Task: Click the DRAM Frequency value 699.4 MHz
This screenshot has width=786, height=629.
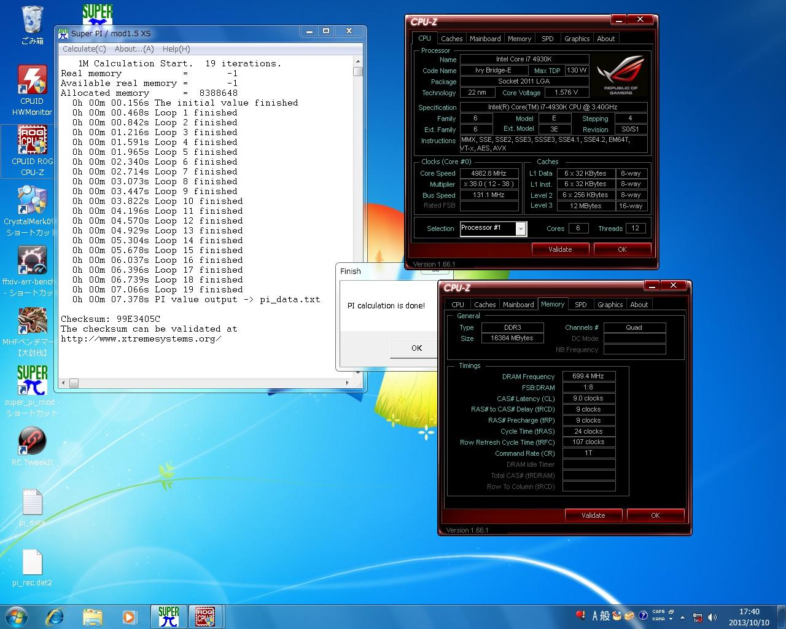Action: (588, 376)
